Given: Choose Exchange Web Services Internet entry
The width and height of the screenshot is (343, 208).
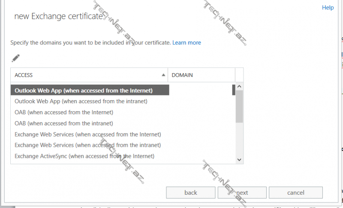Looking at the screenshot, I should coord(87,134).
